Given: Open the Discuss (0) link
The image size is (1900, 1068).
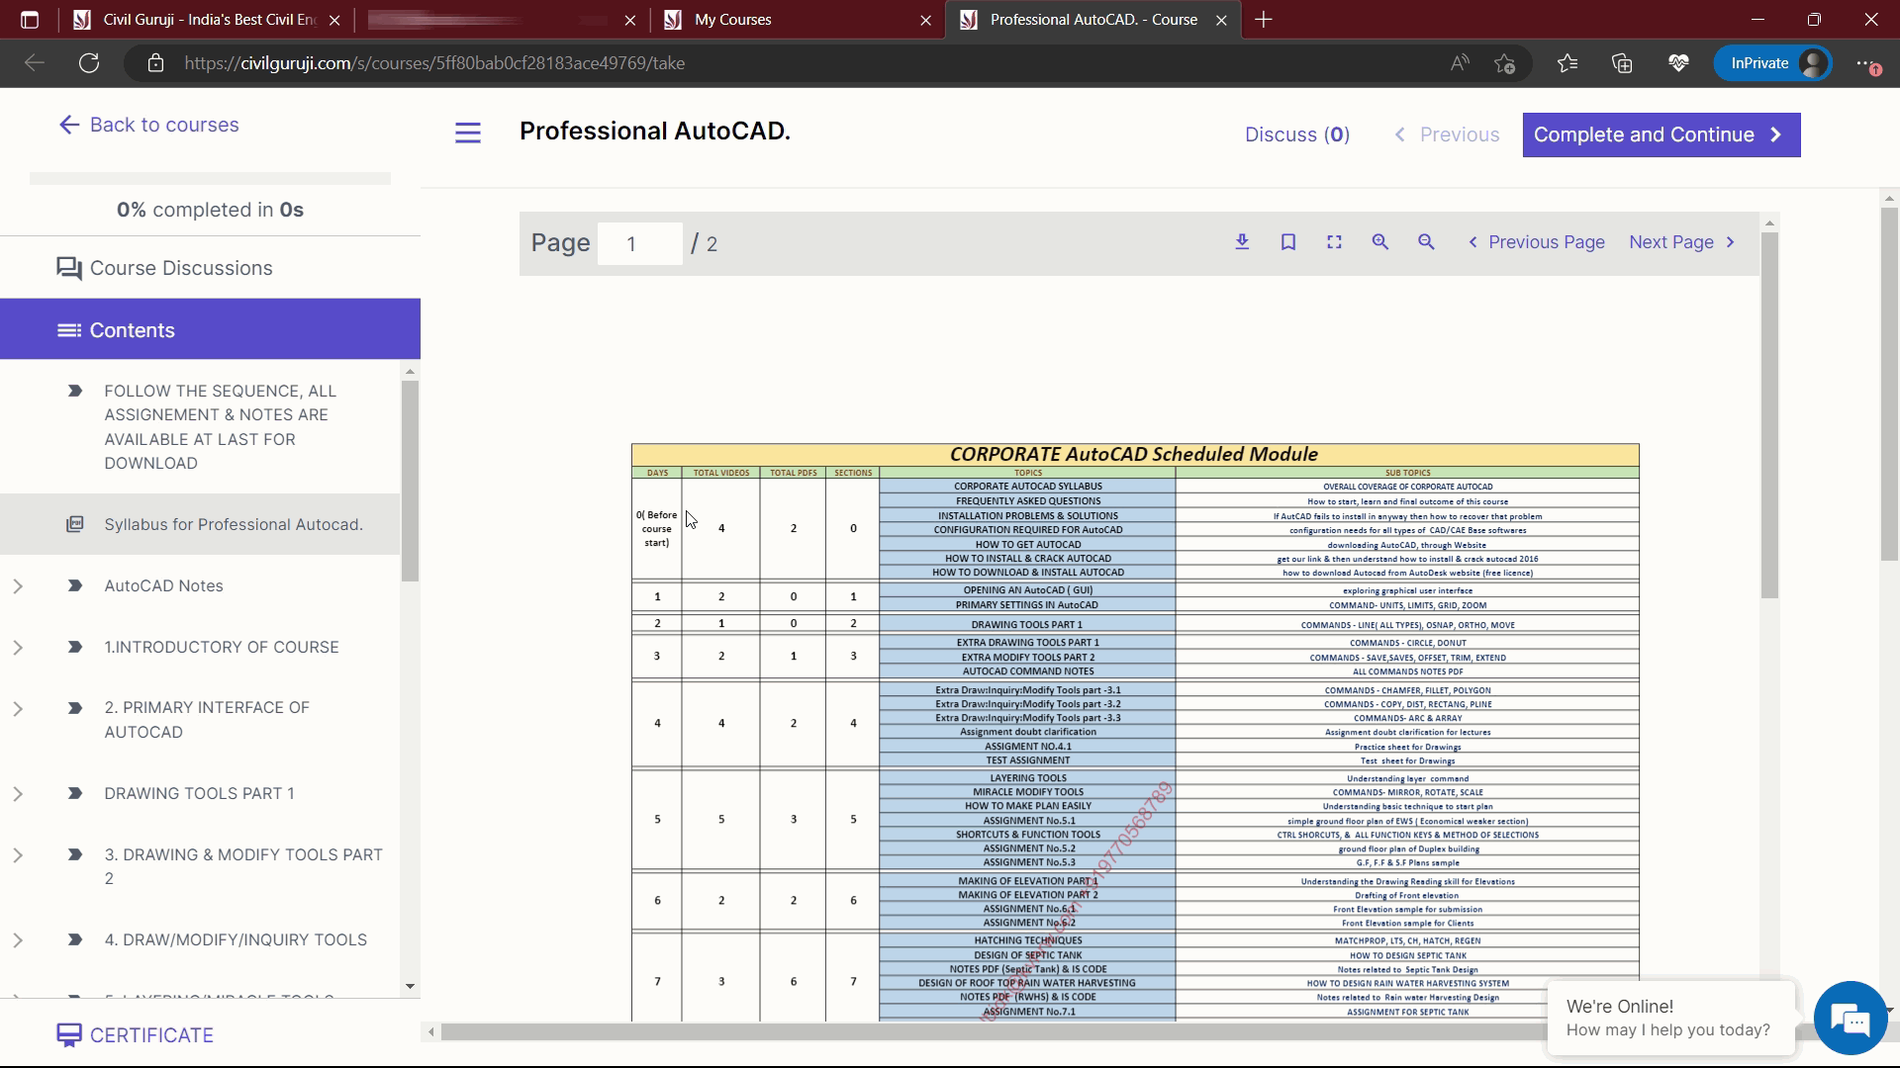Looking at the screenshot, I should [1296, 134].
